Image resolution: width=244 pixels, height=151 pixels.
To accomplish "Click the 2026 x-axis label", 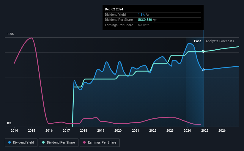I will (222, 130).
